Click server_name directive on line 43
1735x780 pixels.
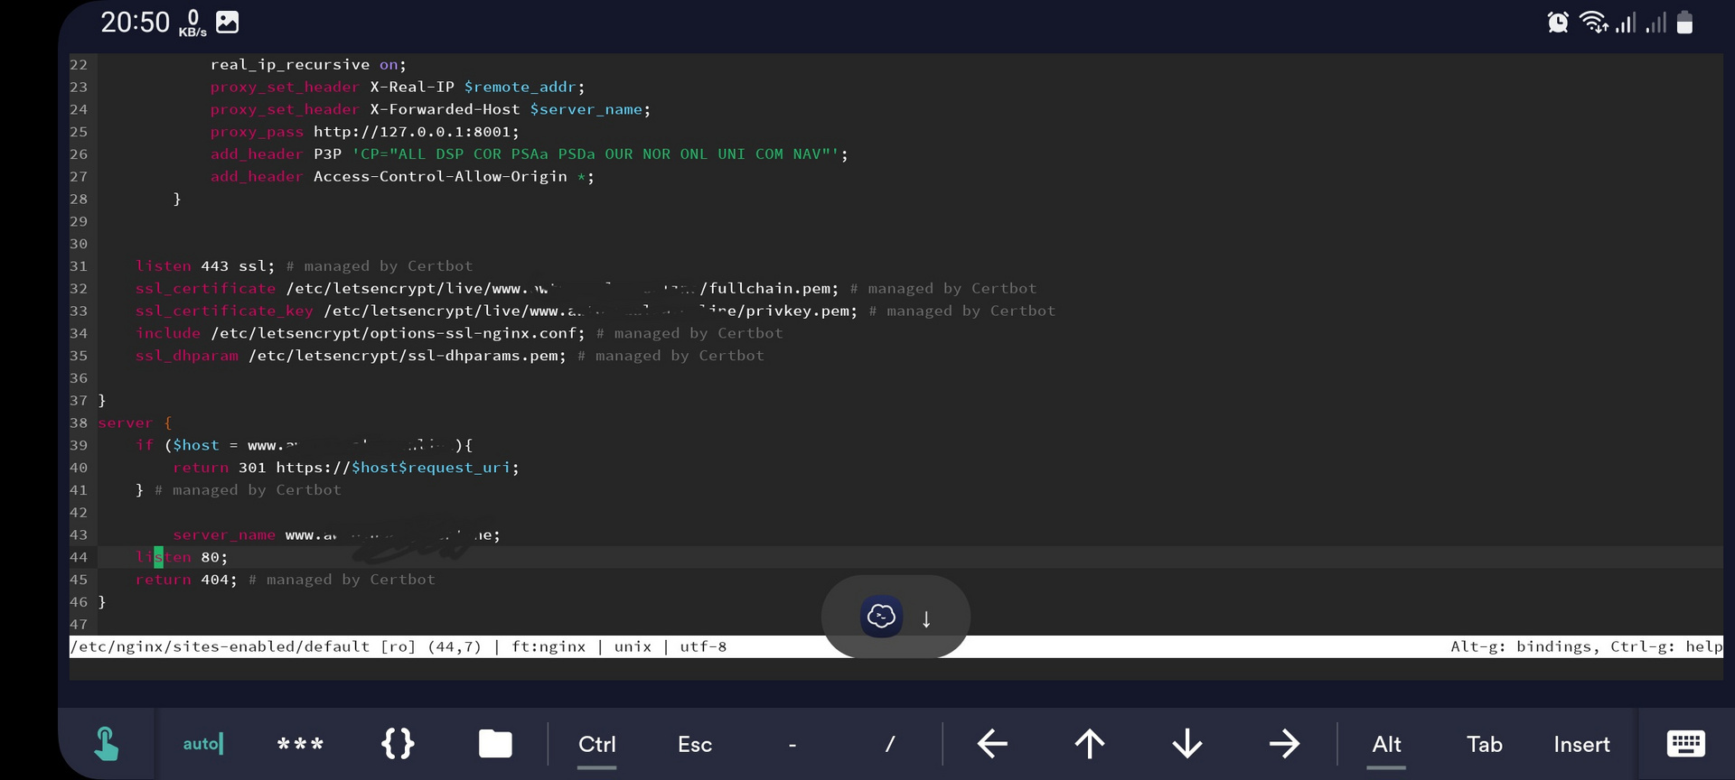tap(224, 534)
